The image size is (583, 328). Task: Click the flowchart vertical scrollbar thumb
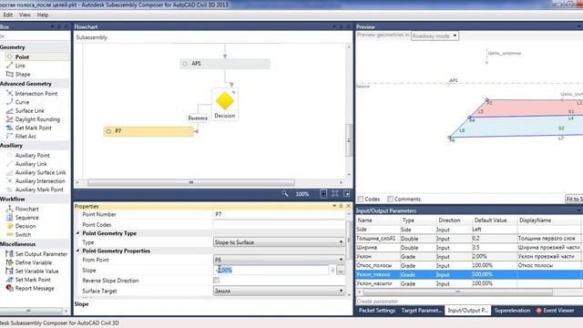coord(349,140)
